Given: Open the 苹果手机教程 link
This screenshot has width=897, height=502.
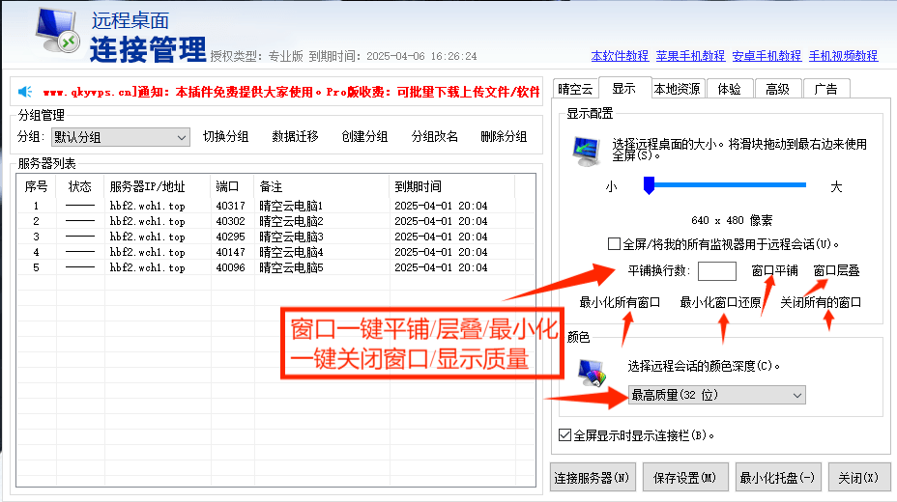Looking at the screenshot, I should click(688, 56).
